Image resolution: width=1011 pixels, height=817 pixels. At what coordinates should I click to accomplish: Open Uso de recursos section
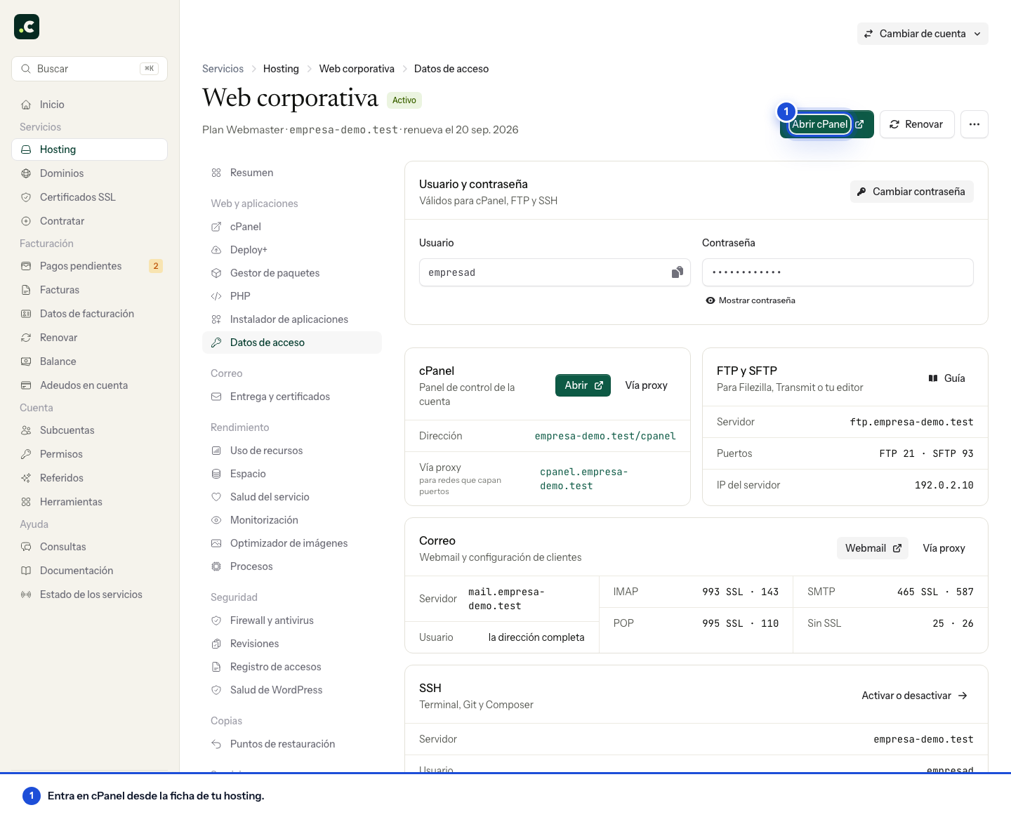(292, 451)
